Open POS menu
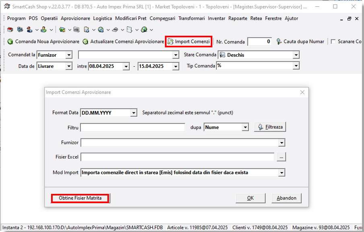 tap(33, 18)
